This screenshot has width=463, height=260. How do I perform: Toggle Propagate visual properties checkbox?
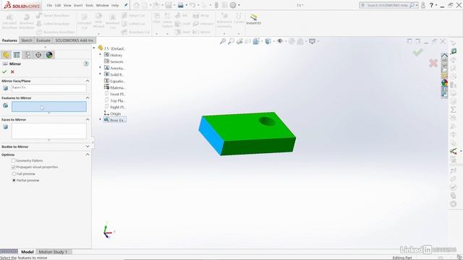[14, 167]
